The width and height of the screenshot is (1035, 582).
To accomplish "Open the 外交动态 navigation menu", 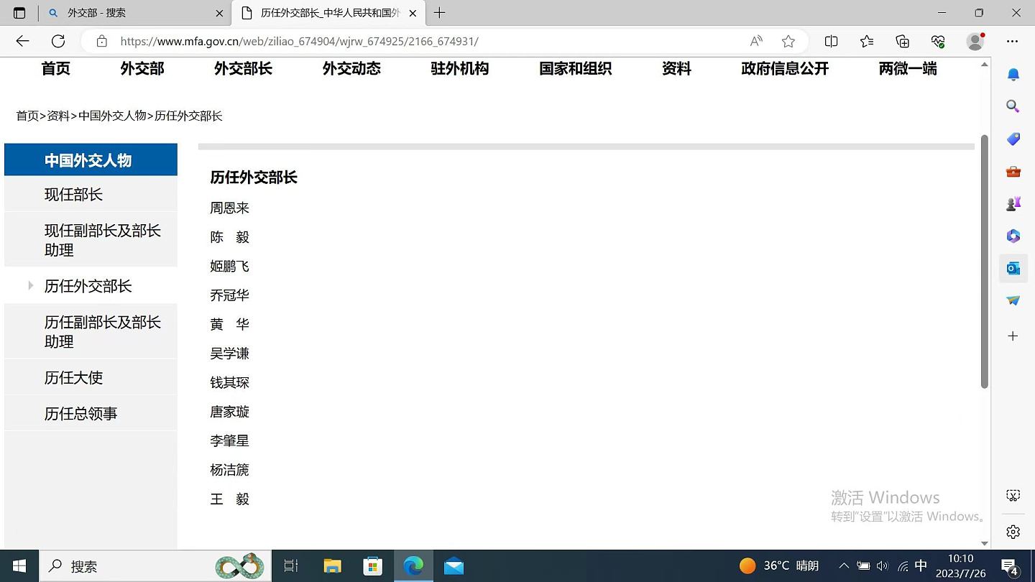I will (x=351, y=69).
